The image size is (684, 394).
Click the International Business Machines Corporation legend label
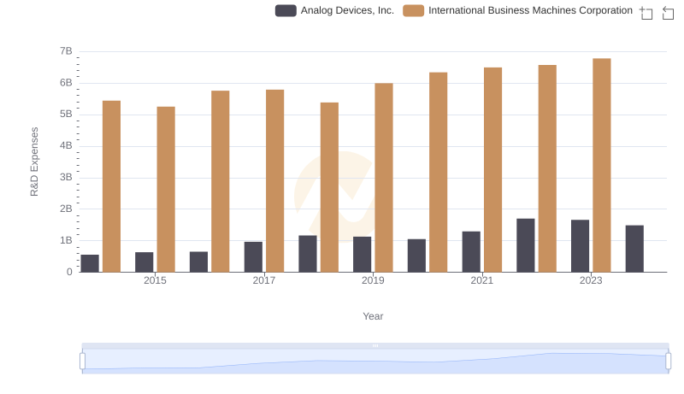[x=530, y=10]
